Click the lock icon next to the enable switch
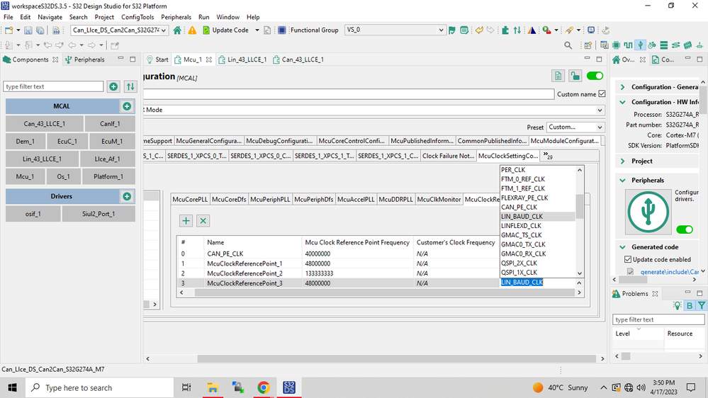708x398 pixels. [575, 76]
